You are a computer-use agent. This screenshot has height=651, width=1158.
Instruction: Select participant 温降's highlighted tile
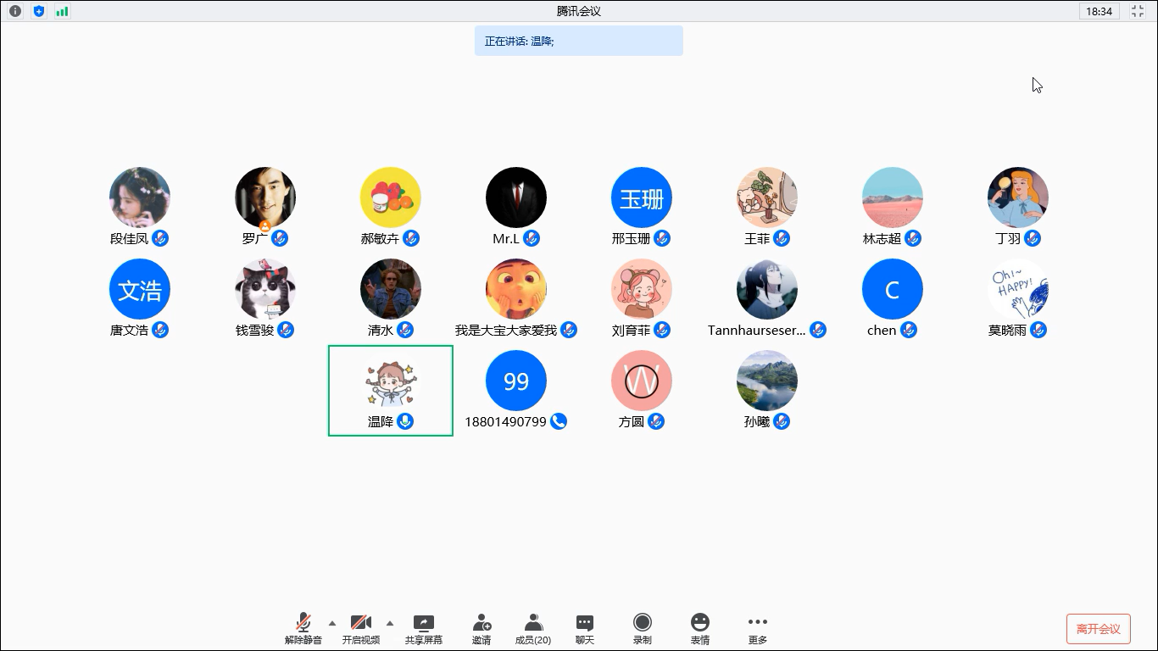pyautogui.click(x=391, y=391)
